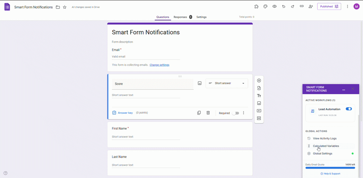The image size is (363, 178).
Task: Add image to Score question
Action: click(x=200, y=83)
